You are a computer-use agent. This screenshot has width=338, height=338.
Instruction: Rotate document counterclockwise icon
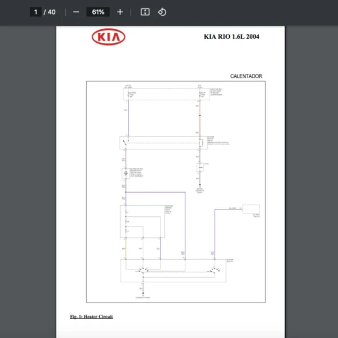[x=162, y=12]
